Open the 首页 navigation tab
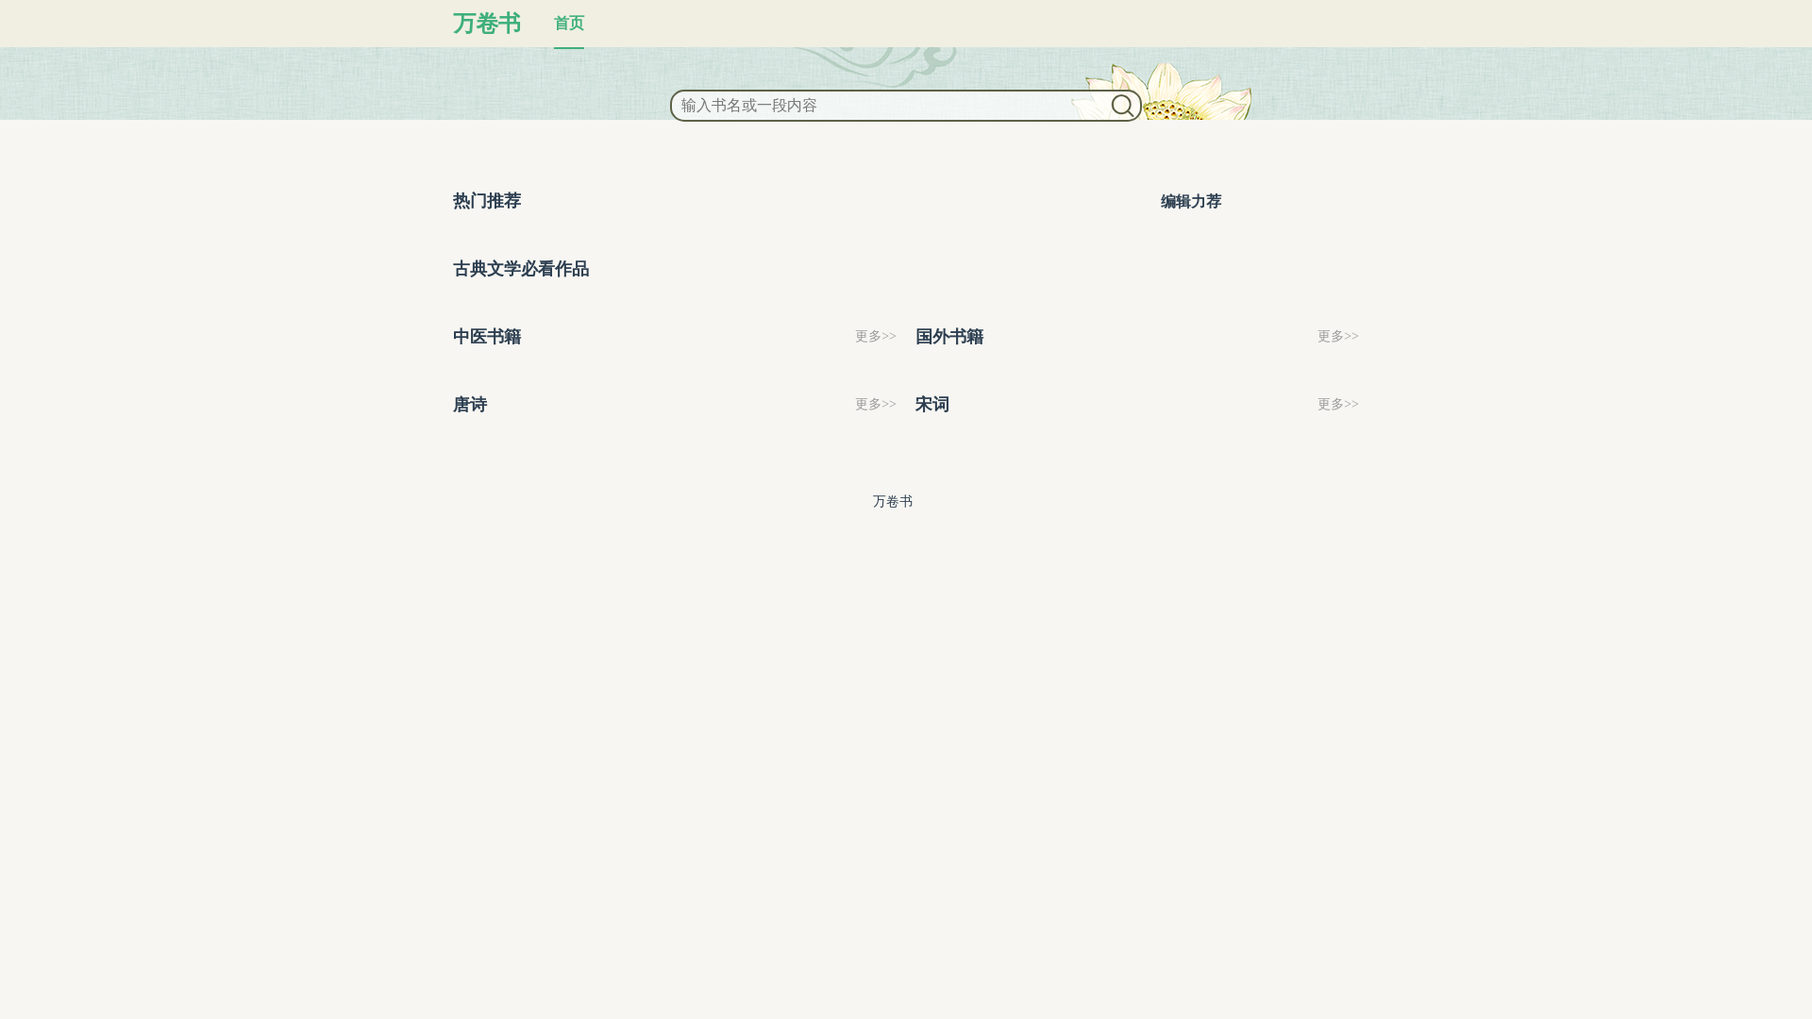The height and width of the screenshot is (1019, 1812). (568, 23)
